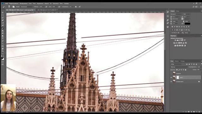Lock image pixels brush icon
The image size is (202, 114).
click(179, 70)
